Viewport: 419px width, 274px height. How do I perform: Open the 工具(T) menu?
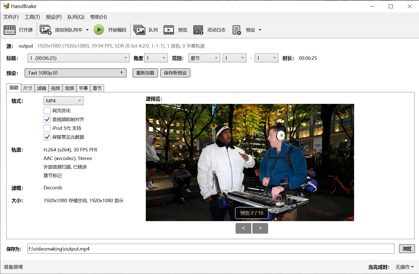32,17
